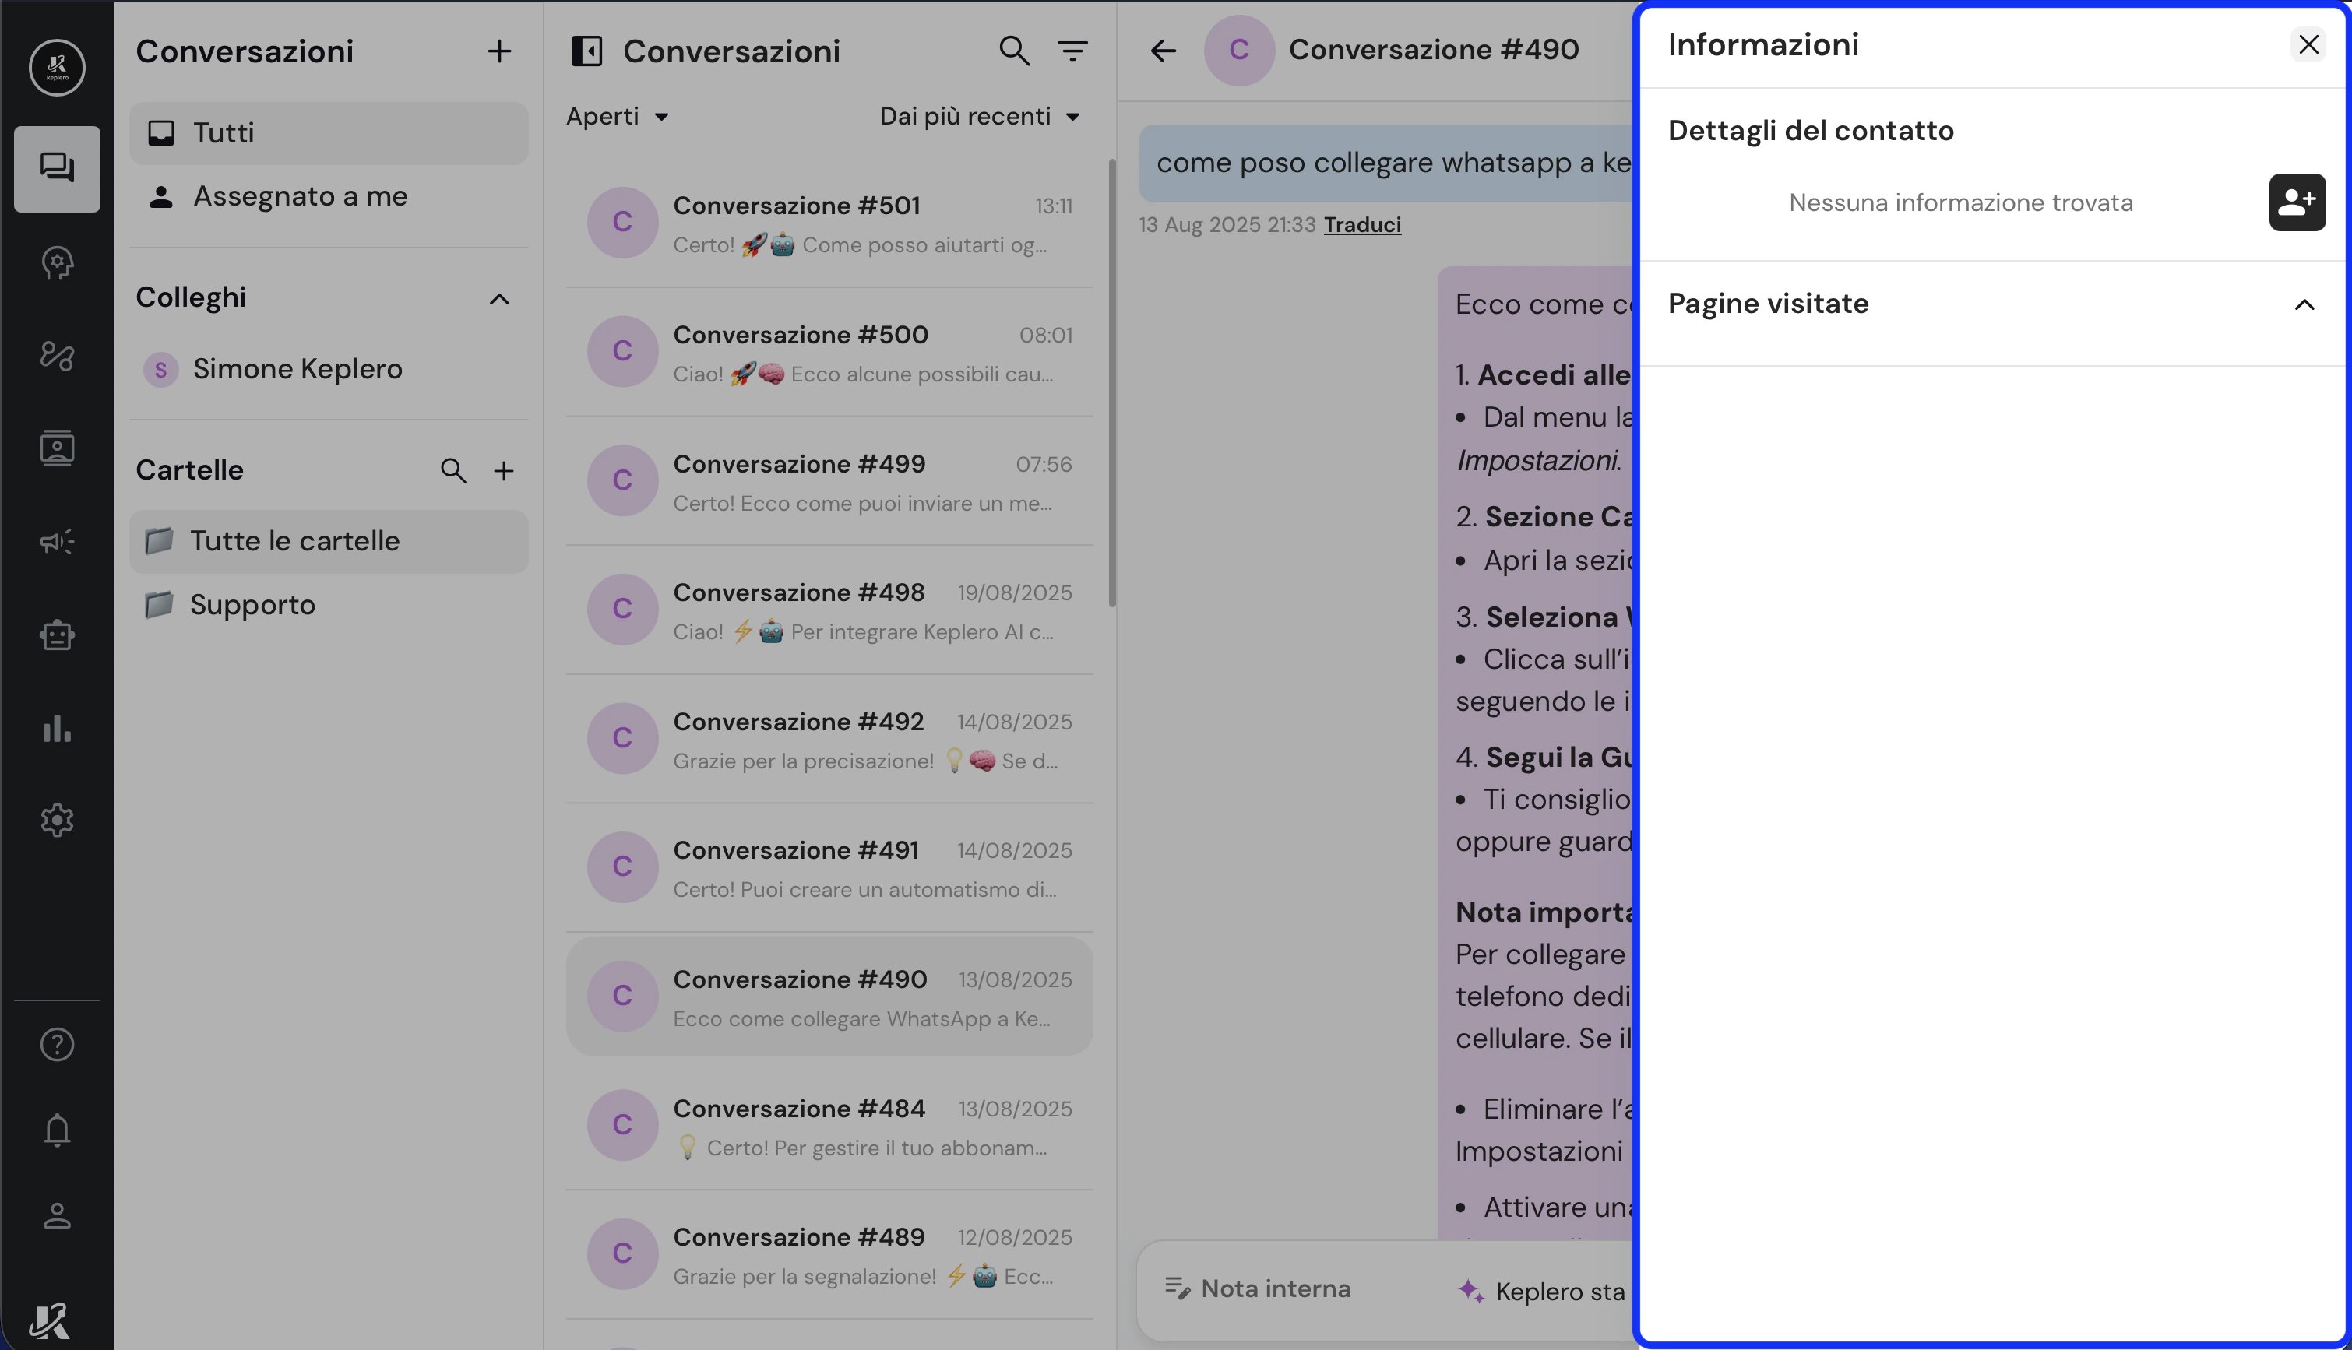Collapse the side panel toggle icon

(x=586, y=51)
